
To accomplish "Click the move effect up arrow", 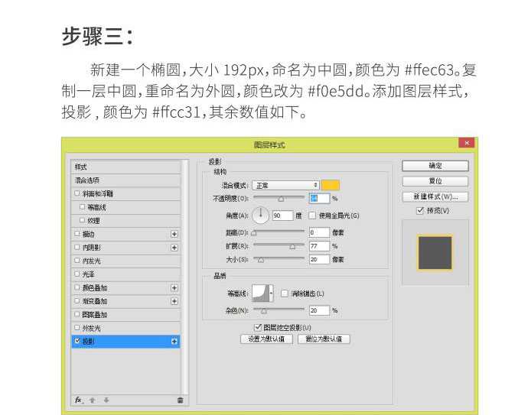I will tap(93, 400).
